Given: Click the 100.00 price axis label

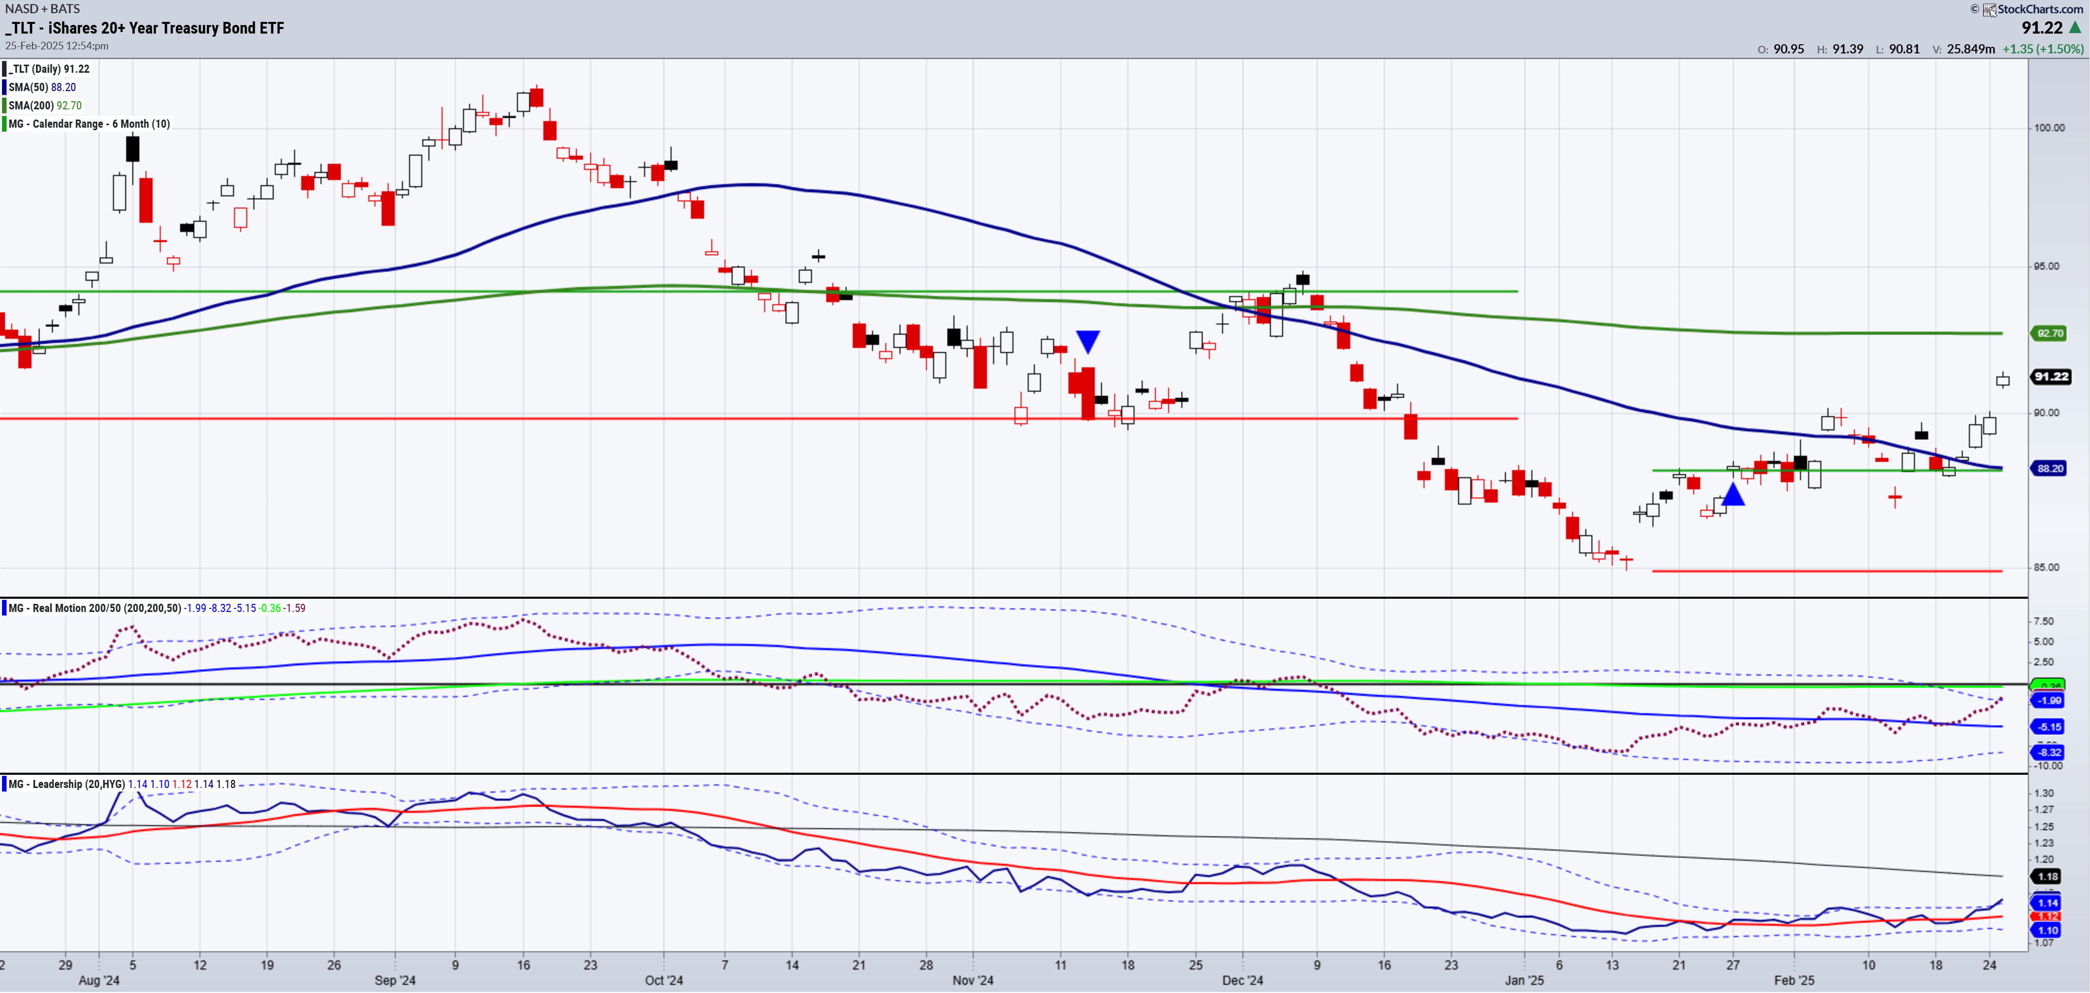Looking at the screenshot, I should [x=2049, y=127].
